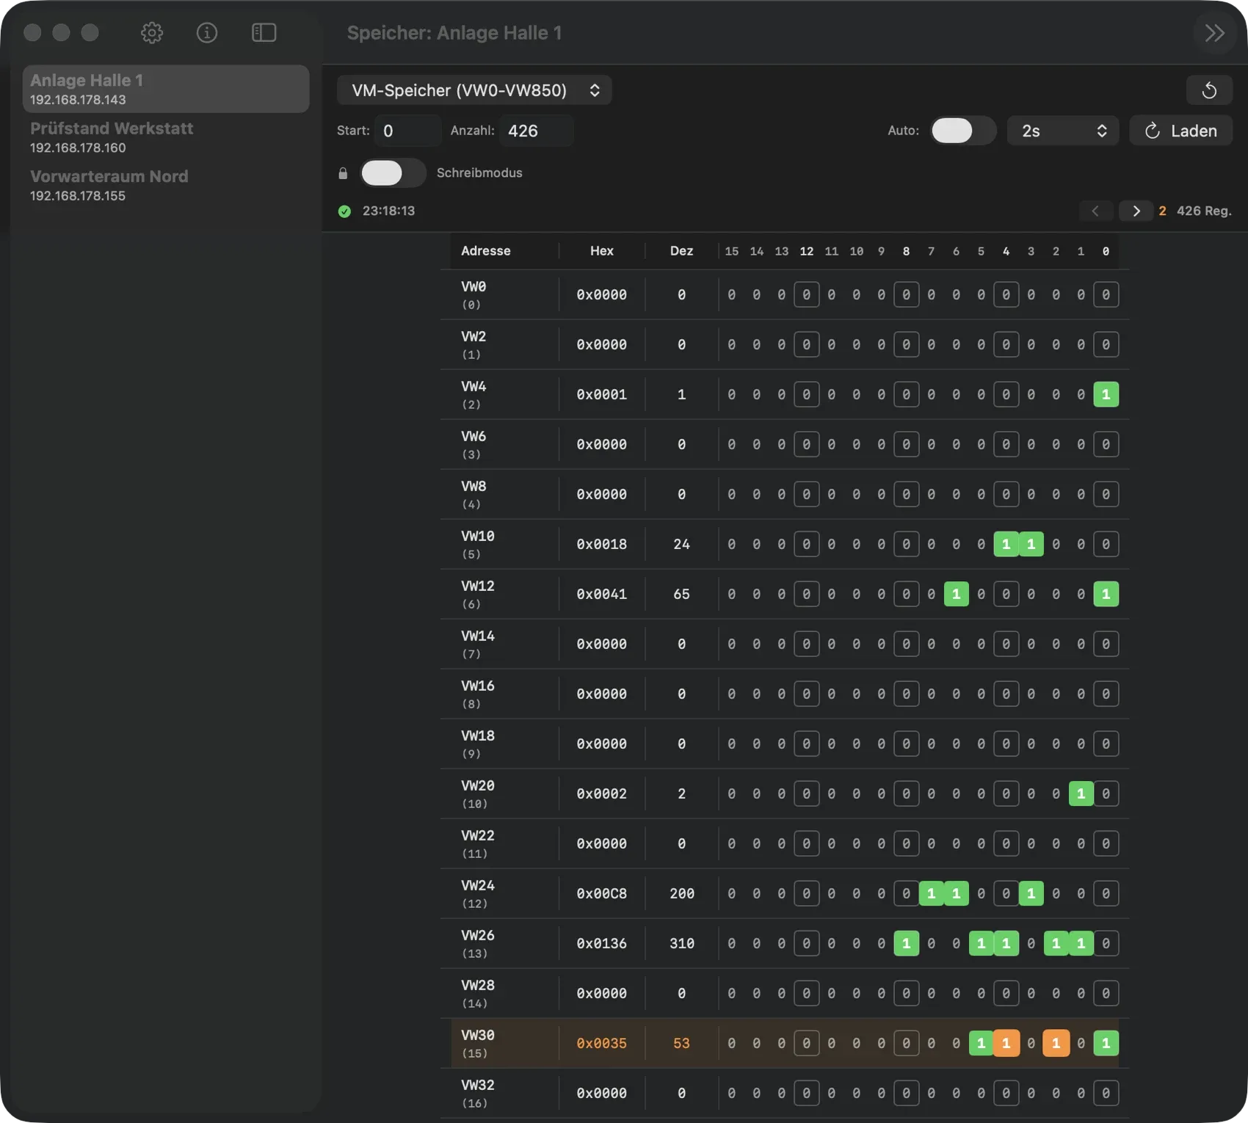
Task: Toggle bit 6 of VW12
Action: (956, 595)
